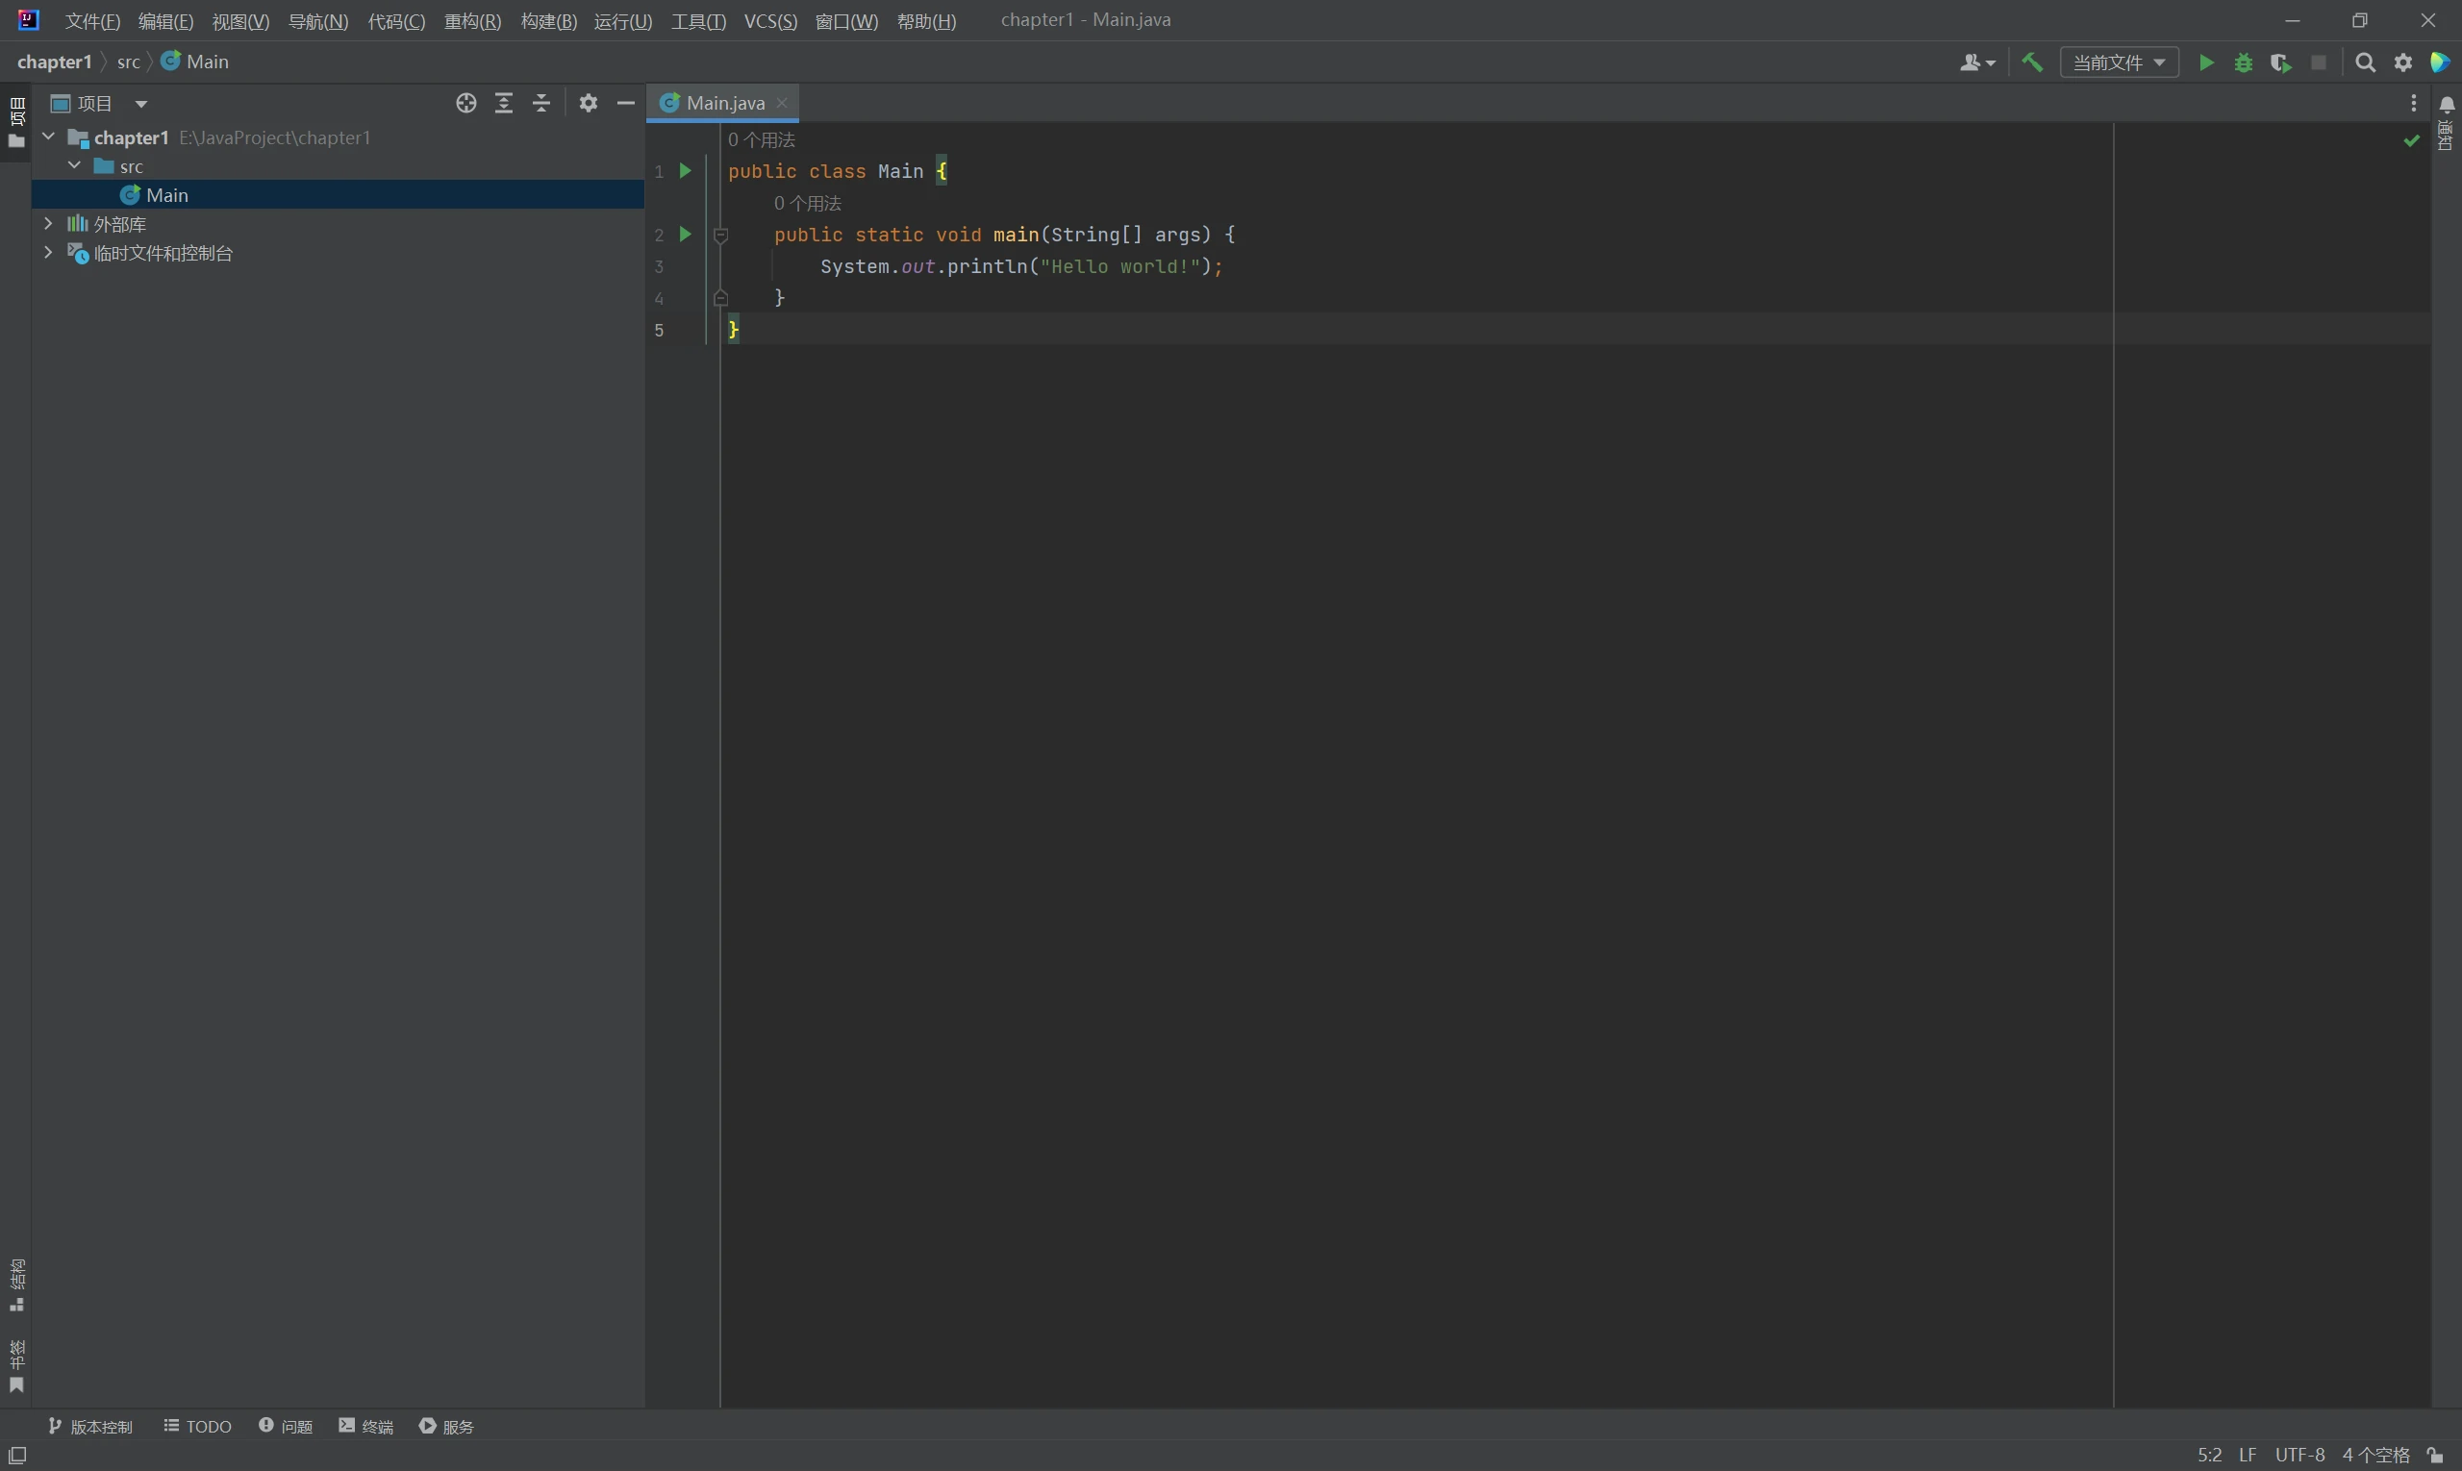Select the Main.java editor tab
2462x1471 pixels.
tap(722, 102)
